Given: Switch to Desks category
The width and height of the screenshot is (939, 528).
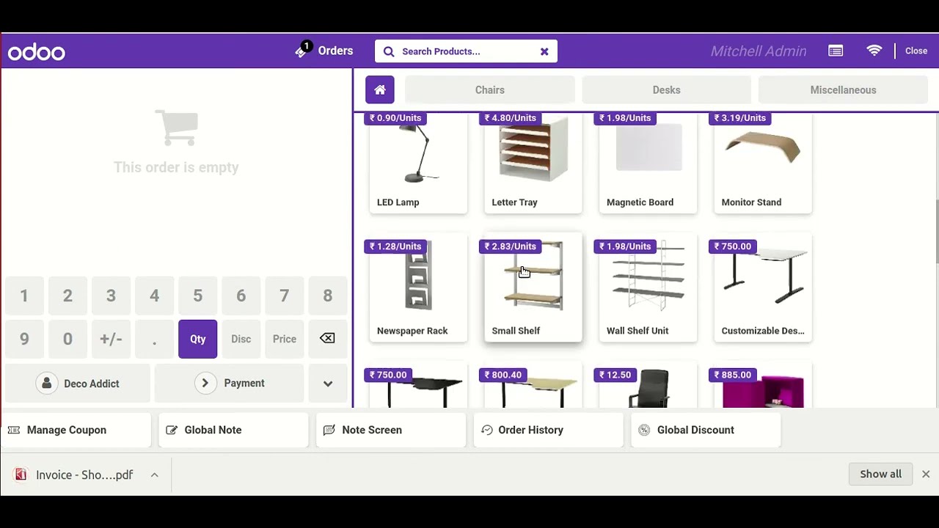Looking at the screenshot, I should tap(667, 89).
